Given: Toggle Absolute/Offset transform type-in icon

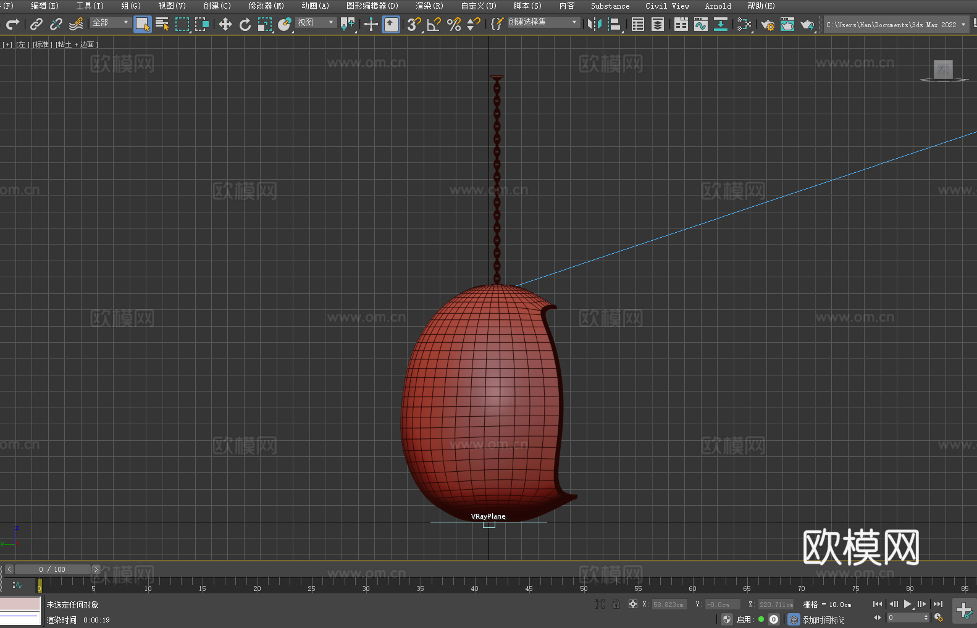Looking at the screenshot, I should click(x=633, y=604).
